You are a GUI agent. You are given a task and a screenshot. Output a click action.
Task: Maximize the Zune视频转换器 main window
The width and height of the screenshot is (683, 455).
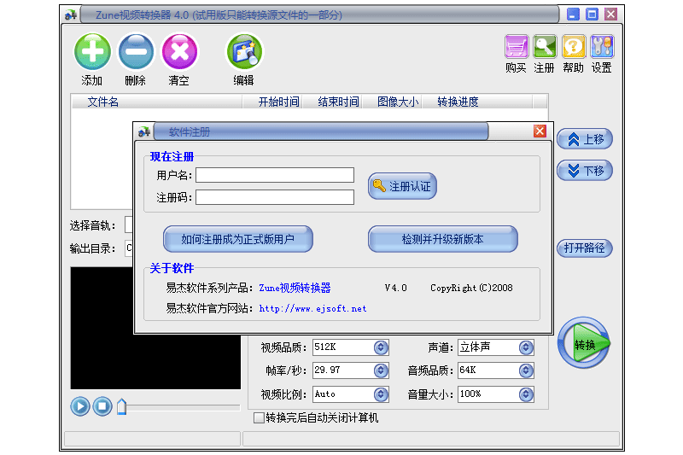coord(592,15)
